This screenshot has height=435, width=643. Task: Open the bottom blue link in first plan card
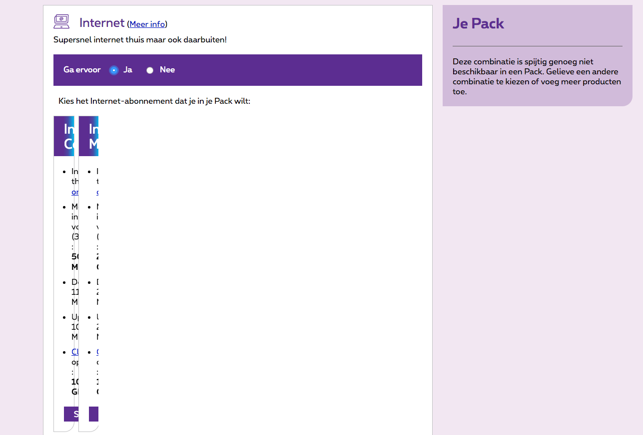75,352
